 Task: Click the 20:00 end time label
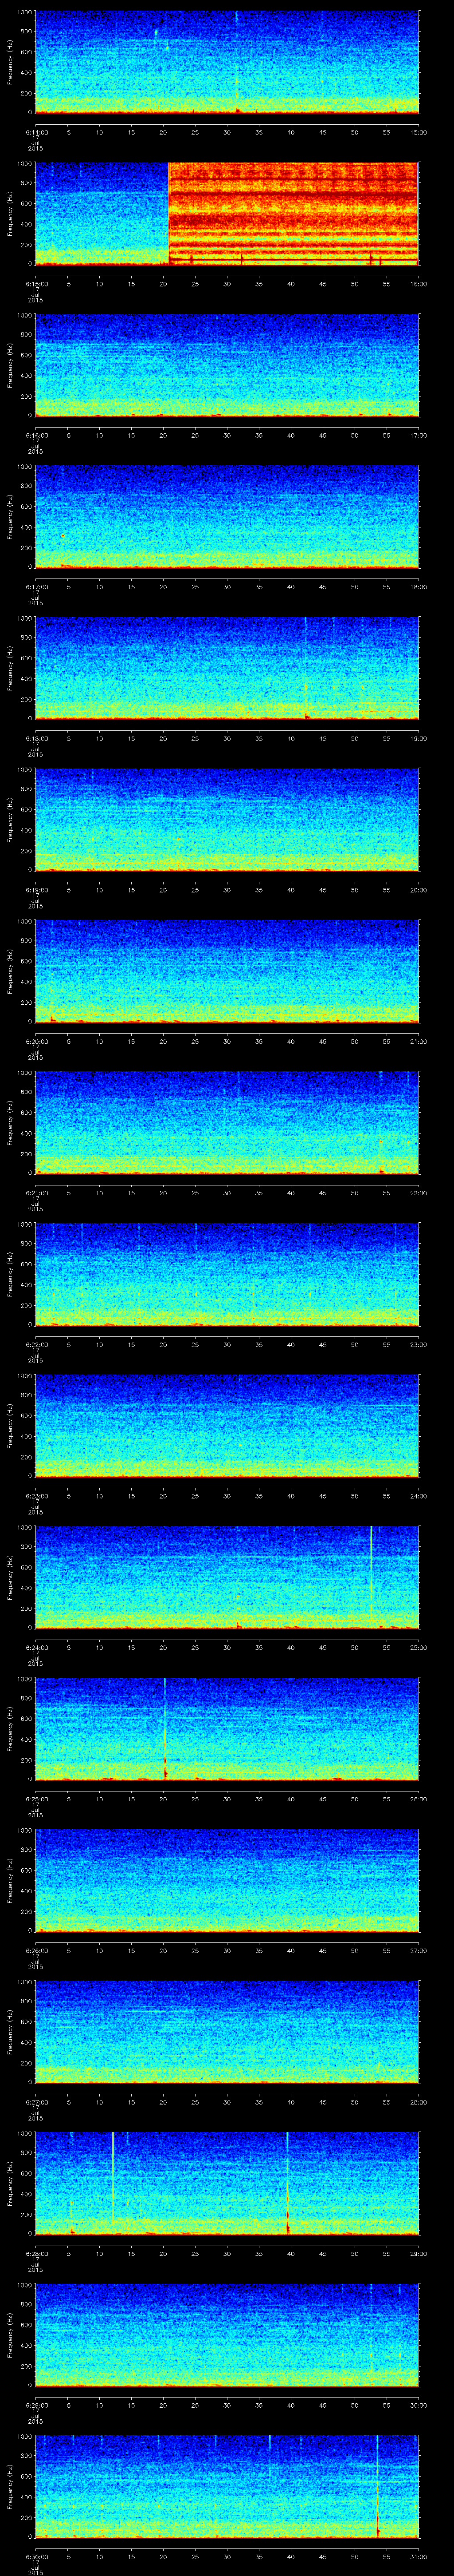(419, 890)
